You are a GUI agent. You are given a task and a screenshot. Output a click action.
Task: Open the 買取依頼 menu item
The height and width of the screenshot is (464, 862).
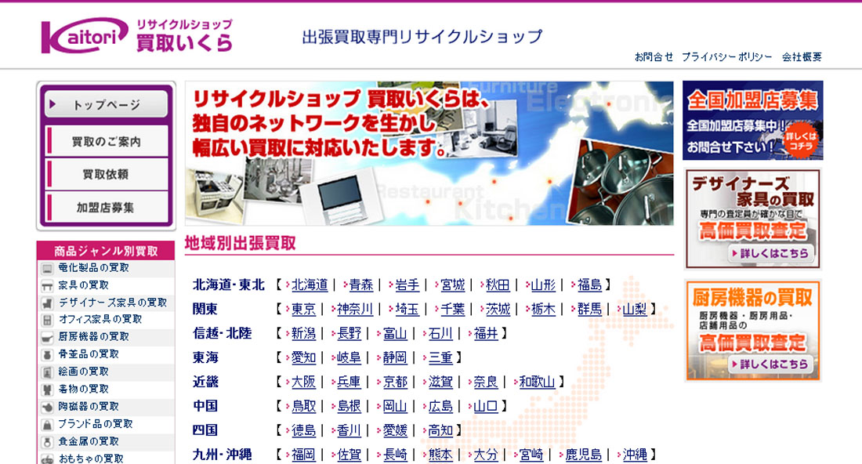coord(106,175)
